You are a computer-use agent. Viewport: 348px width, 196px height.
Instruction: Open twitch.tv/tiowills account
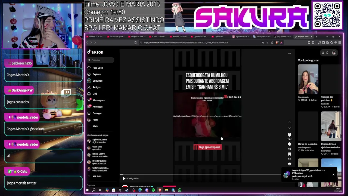[x=98, y=169]
